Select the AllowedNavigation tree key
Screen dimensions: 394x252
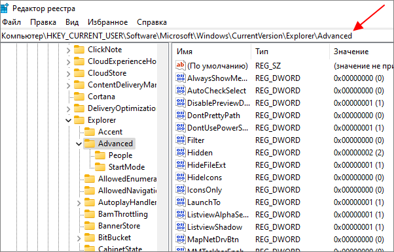(x=127, y=191)
